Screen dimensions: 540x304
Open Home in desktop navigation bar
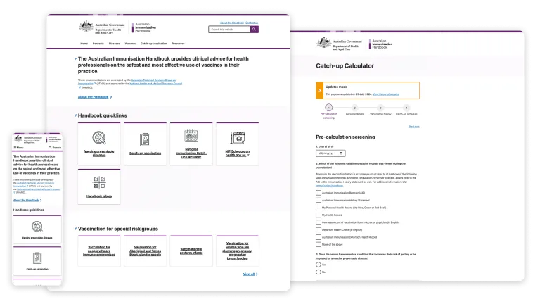[x=84, y=44]
